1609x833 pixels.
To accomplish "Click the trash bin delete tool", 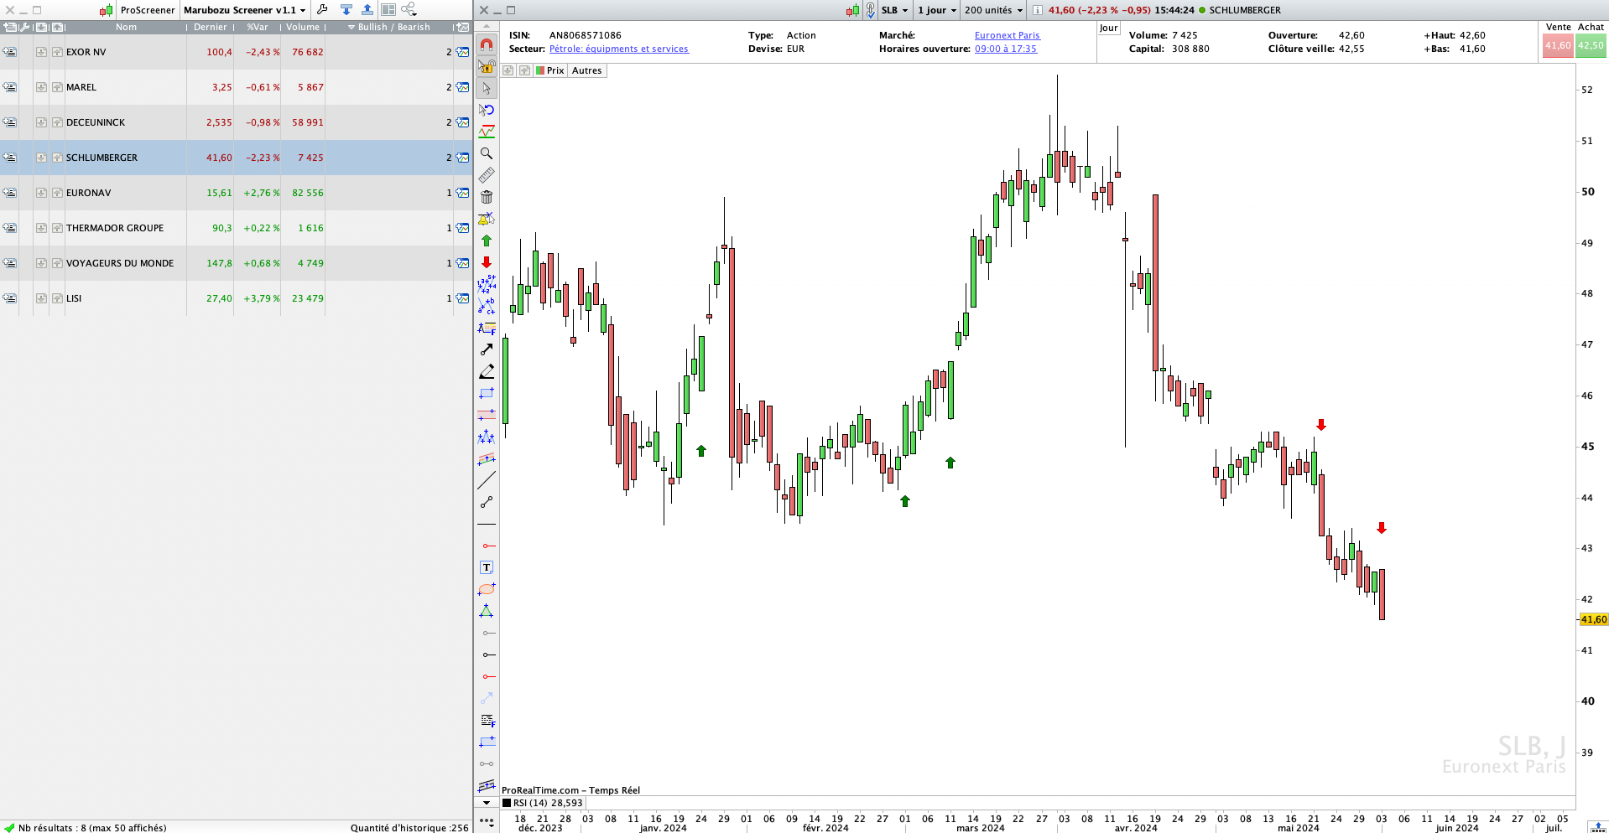I will click(x=487, y=197).
